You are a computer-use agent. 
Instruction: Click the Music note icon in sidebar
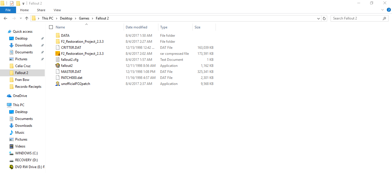click(x=11, y=133)
